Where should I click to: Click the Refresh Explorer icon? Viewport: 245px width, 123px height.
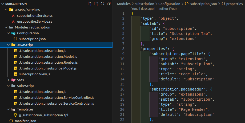pyautogui.click(x=102, y=4)
